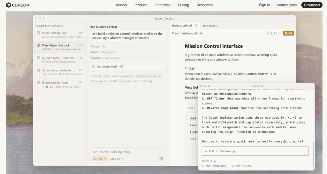The image size is (327, 174).
Task: Click the Sign in link
Action: [264, 5]
